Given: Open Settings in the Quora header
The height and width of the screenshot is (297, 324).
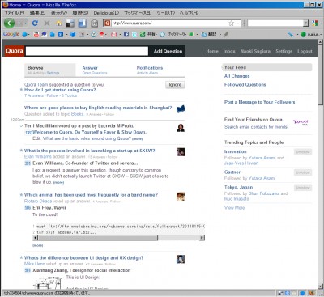Looking at the screenshot, I should click(x=283, y=51).
